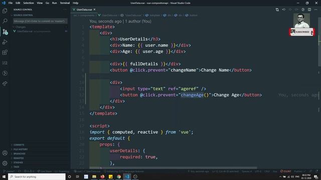Image resolution: width=321 pixels, height=180 pixels.
Task: Open Chrome from the taskbar
Action: (x=119, y=176)
